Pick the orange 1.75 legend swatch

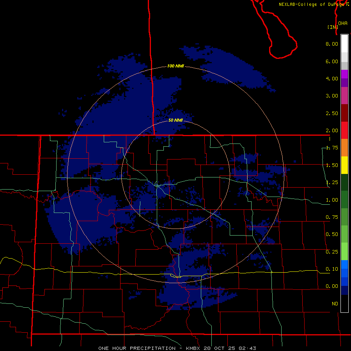coord(344,148)
